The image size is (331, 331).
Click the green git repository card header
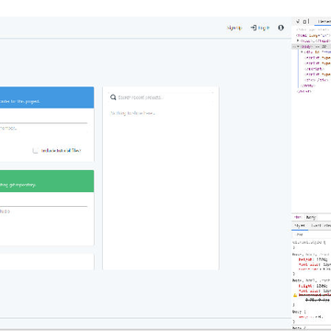(47, 181)
